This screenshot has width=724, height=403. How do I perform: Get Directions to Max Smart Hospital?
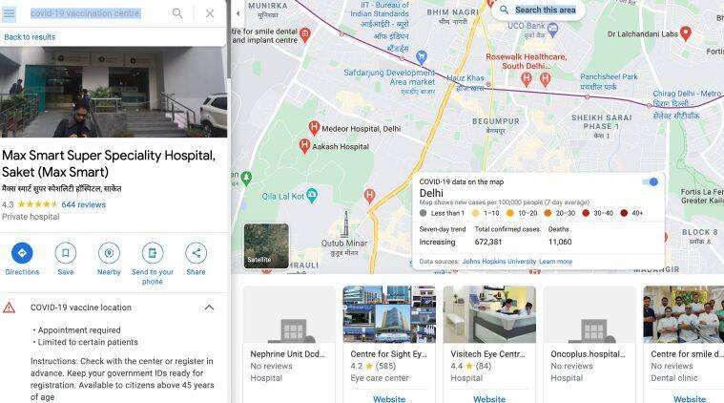click(x=22, y=253)
